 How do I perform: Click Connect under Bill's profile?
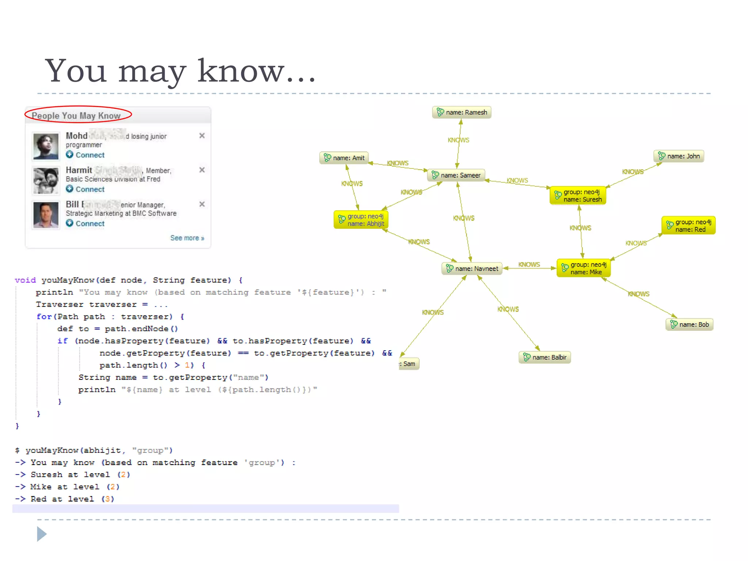coord(90,224)
